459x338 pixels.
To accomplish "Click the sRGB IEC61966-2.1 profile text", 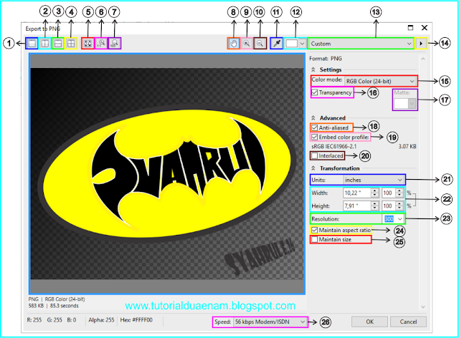I will 334,146.
